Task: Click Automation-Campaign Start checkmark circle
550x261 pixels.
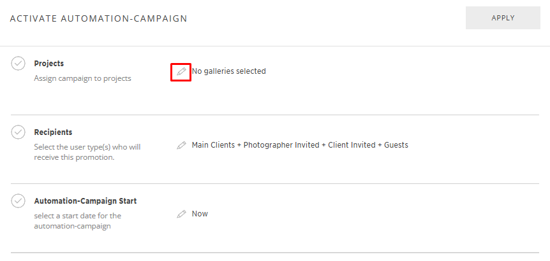Action: (x=19, y=201)
